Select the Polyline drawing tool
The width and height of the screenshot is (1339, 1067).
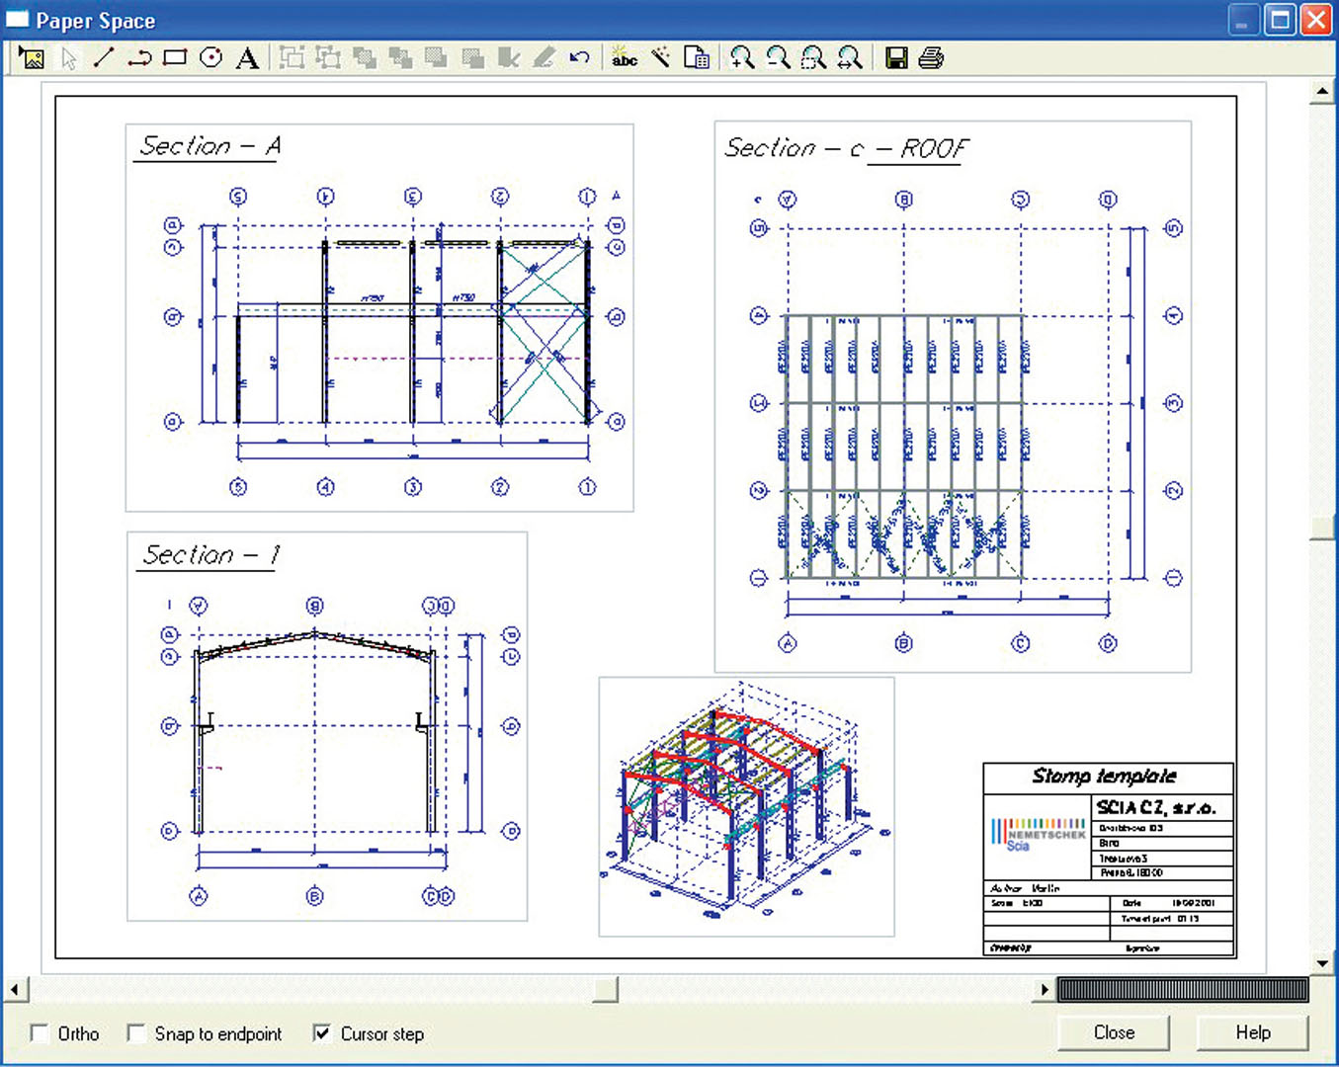point(139,58)
